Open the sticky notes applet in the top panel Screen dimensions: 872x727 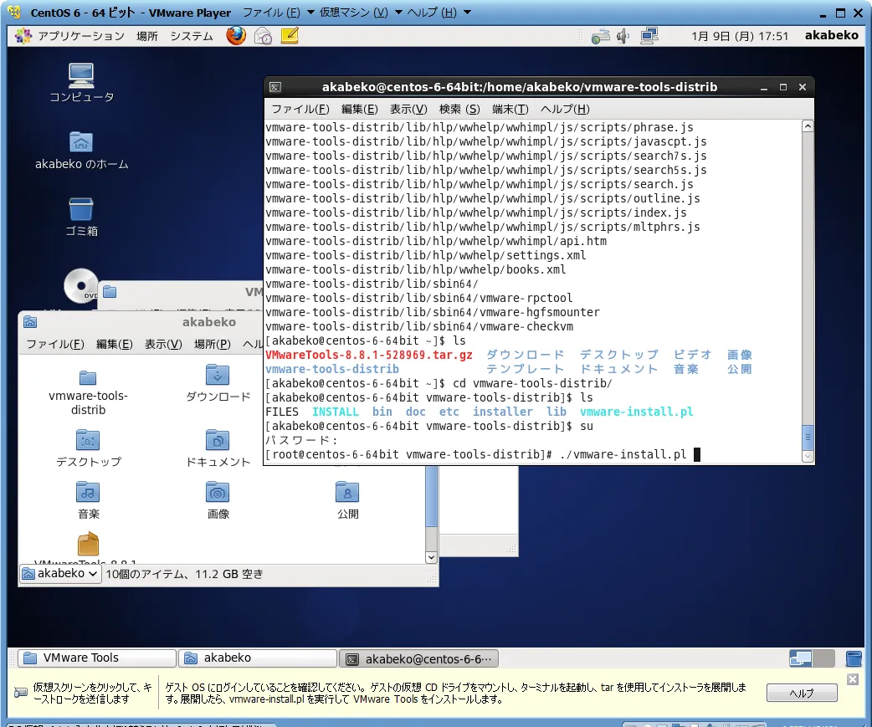coord(289,35)
